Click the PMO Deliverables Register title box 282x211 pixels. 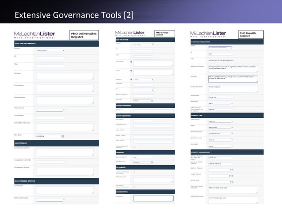tap(84, 35)
